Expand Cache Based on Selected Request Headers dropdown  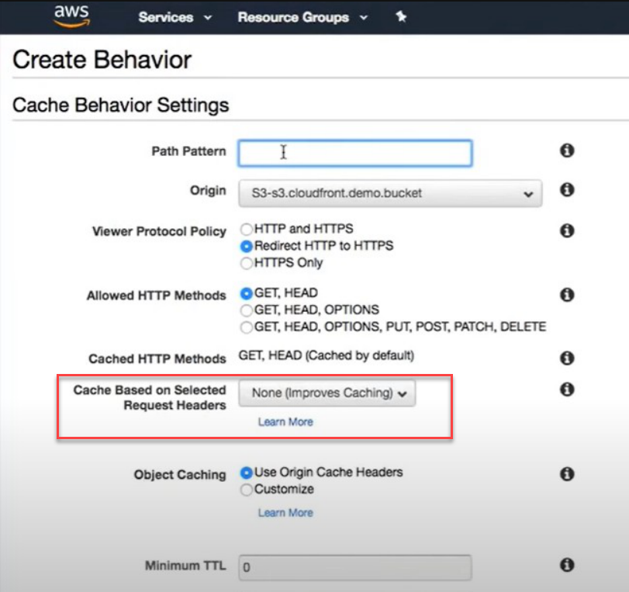pos(327,393)
